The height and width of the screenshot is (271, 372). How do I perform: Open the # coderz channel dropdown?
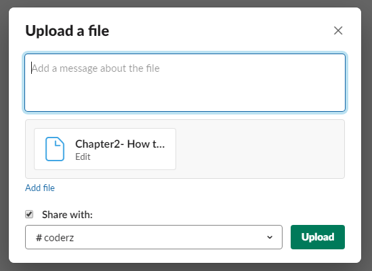tap(154, 237)
